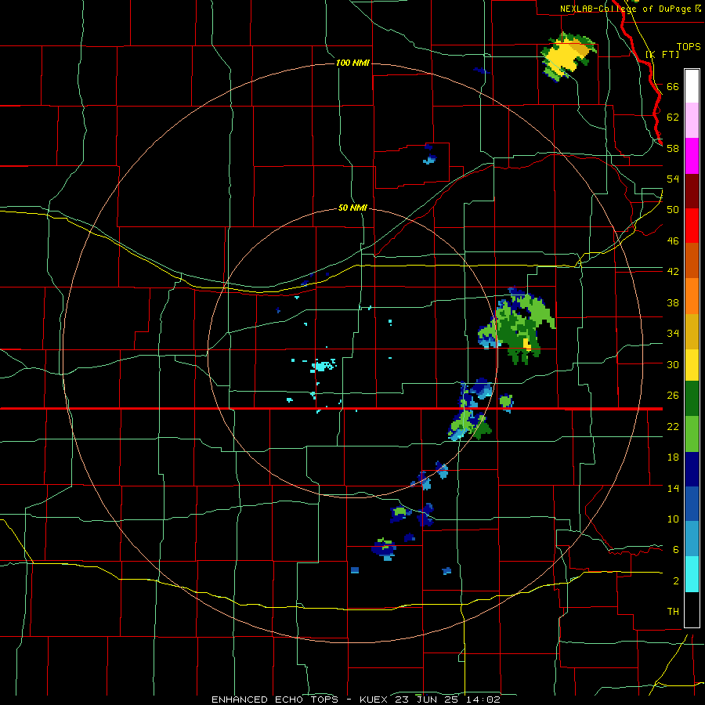Screen dimensions: 705x705
Task: Click the 38 label on the legend
Action: coord(673,302)
